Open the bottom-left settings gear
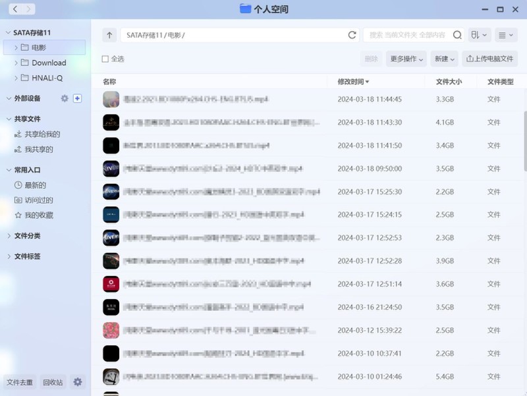This screenshot has width=527, height=396. click(x=78, y=382)
